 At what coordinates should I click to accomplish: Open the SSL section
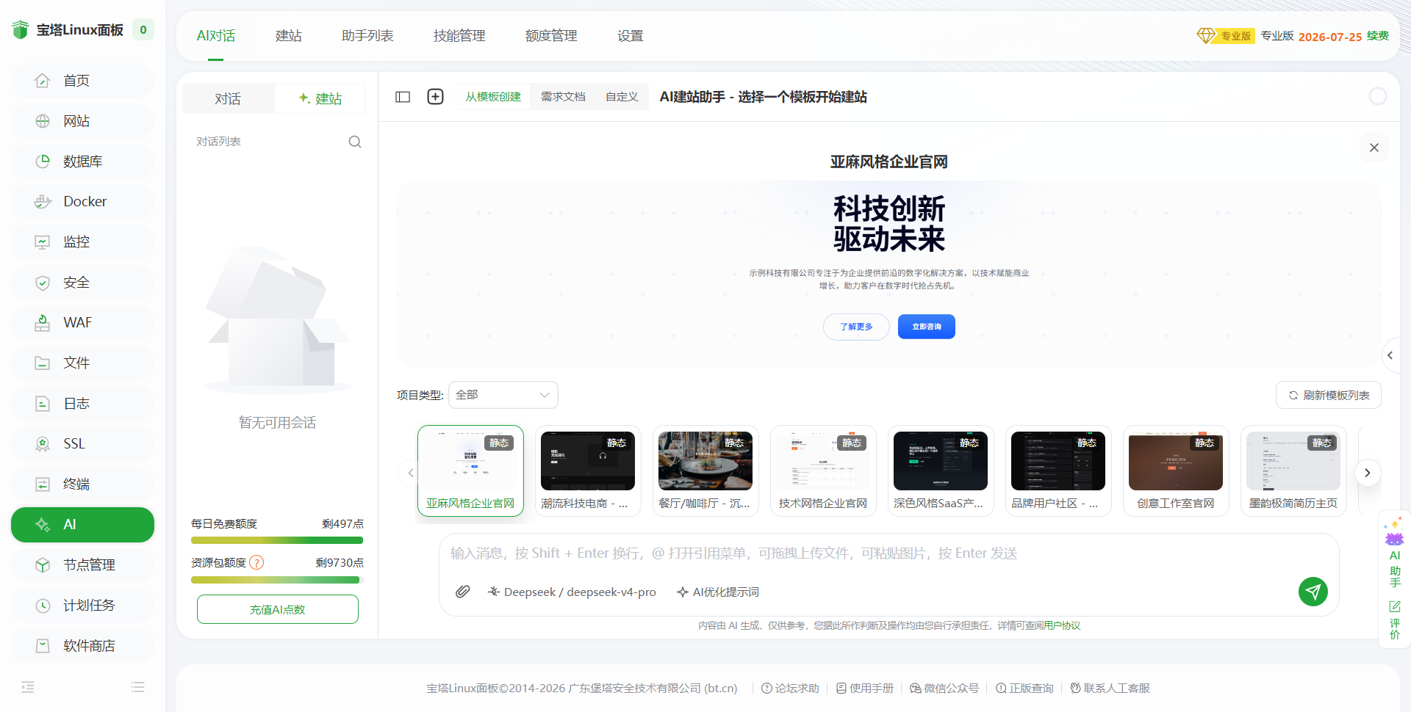pos(82,444)
